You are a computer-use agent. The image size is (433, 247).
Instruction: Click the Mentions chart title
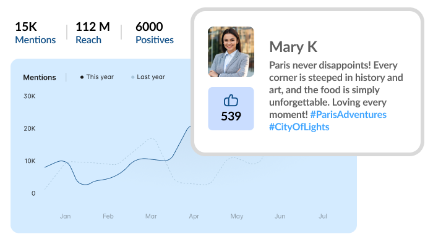[39, 77]
